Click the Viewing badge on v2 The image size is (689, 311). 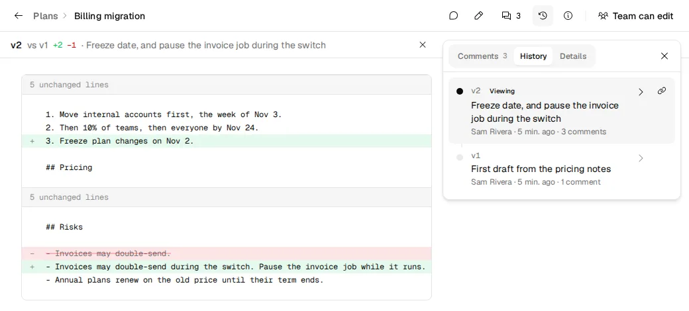[x=502, y=91]
